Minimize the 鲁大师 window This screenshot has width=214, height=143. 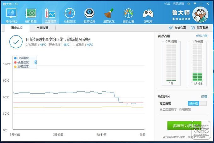tap(201, 4)
